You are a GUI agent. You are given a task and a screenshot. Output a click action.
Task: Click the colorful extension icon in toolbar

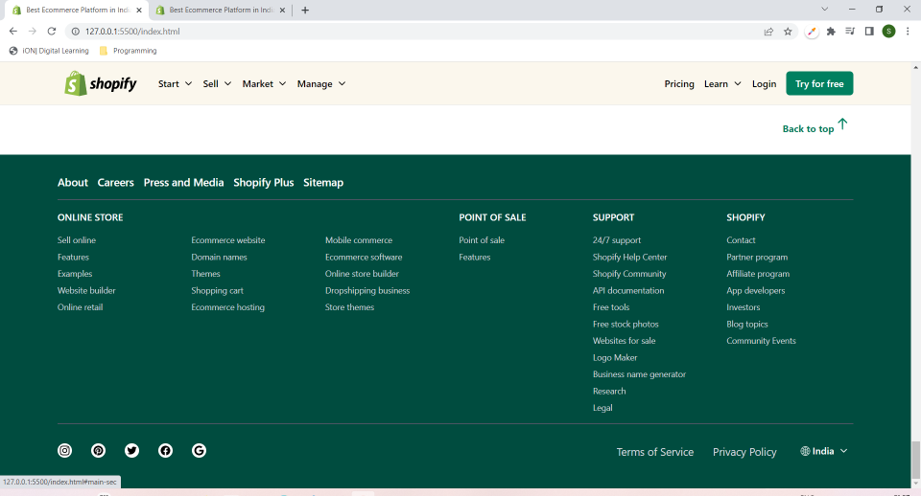tap(812, 32)
